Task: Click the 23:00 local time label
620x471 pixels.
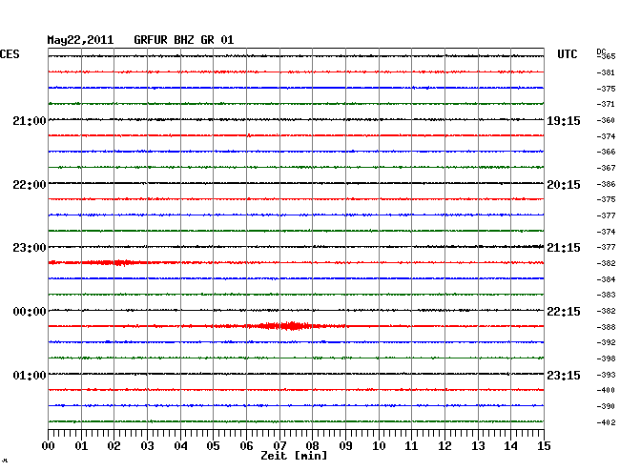Action: [x=30, y=248]
